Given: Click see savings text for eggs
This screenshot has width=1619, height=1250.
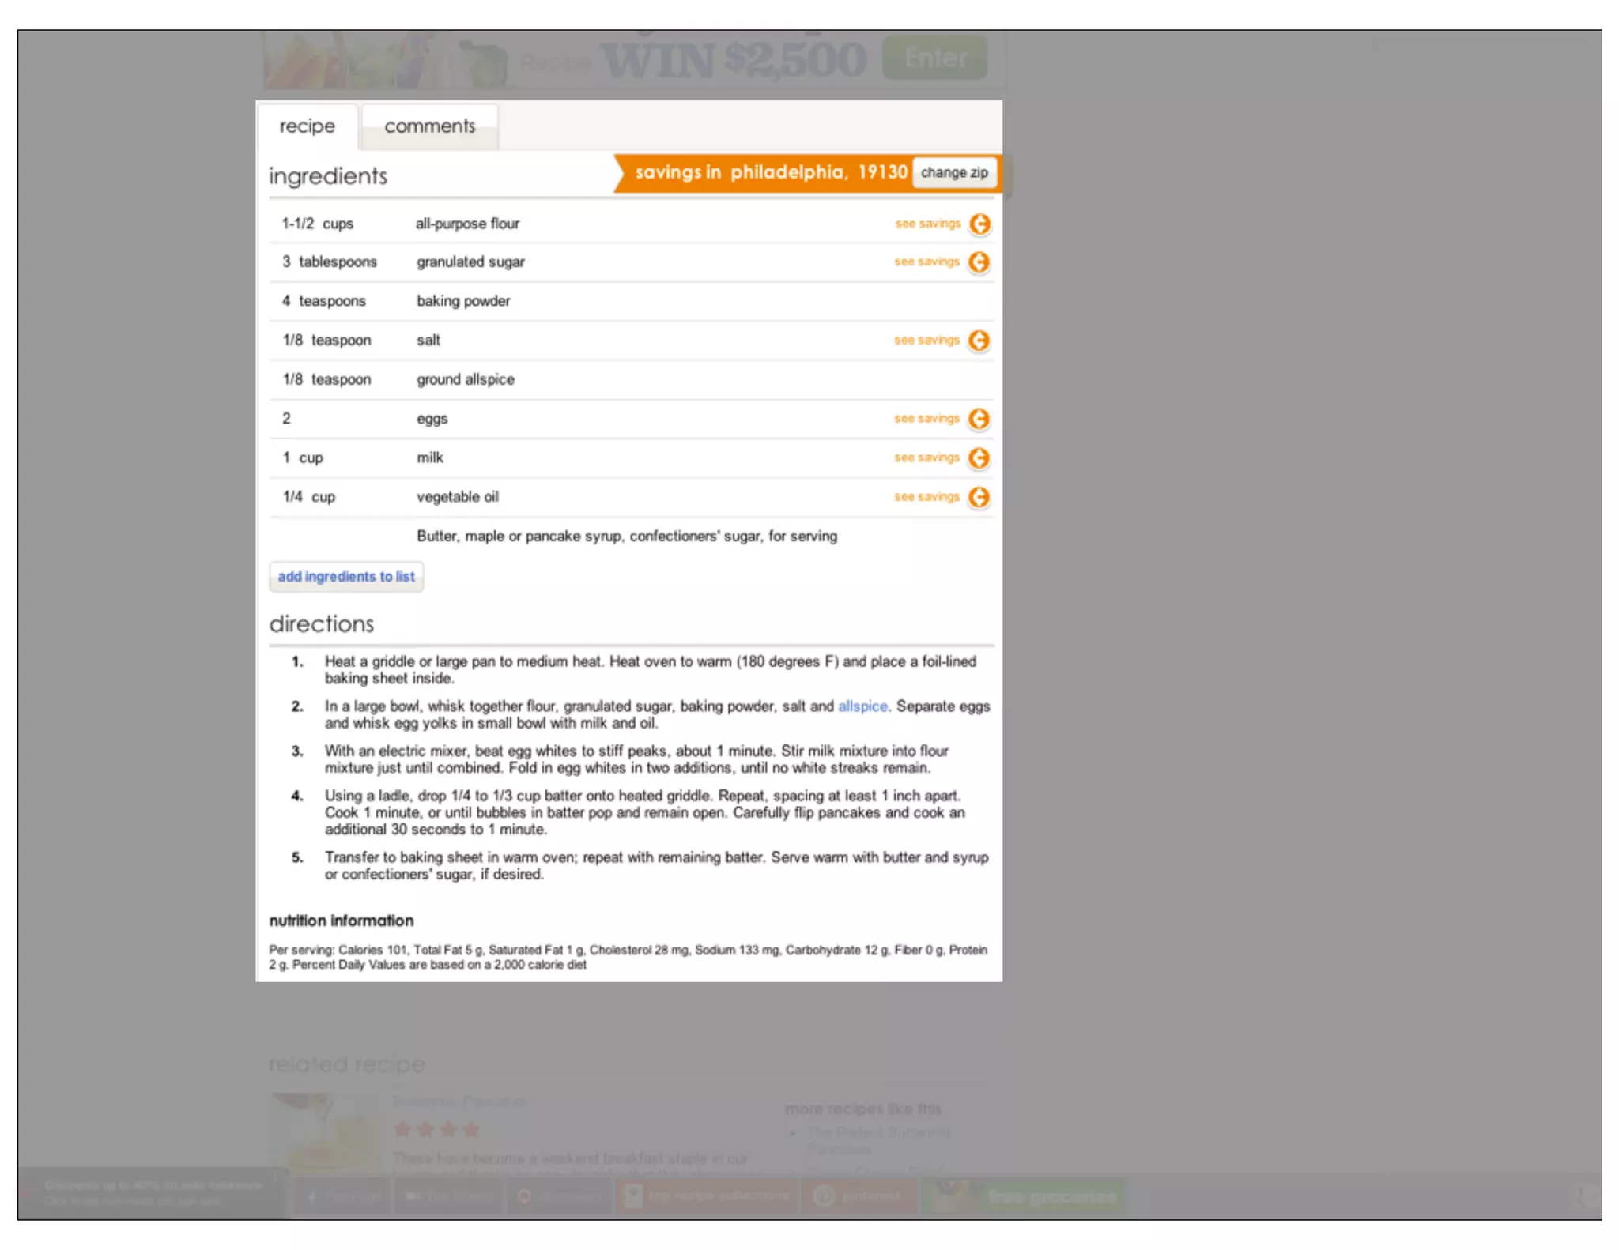Looking at the screenshot, I should click(926, 418).
